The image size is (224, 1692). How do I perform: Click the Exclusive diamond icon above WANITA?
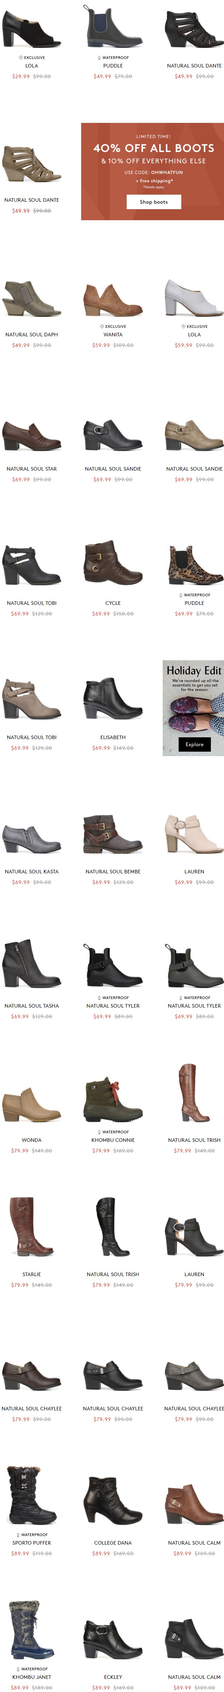pos(101,326)
